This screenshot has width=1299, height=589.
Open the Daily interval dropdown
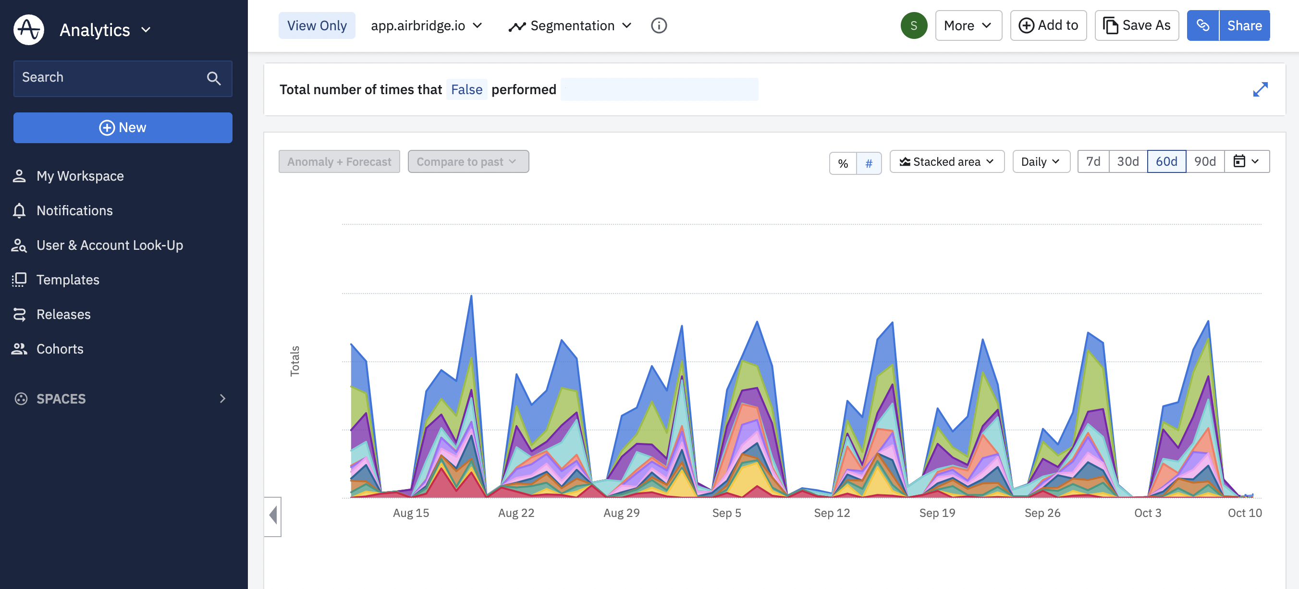coord(1041,161)
